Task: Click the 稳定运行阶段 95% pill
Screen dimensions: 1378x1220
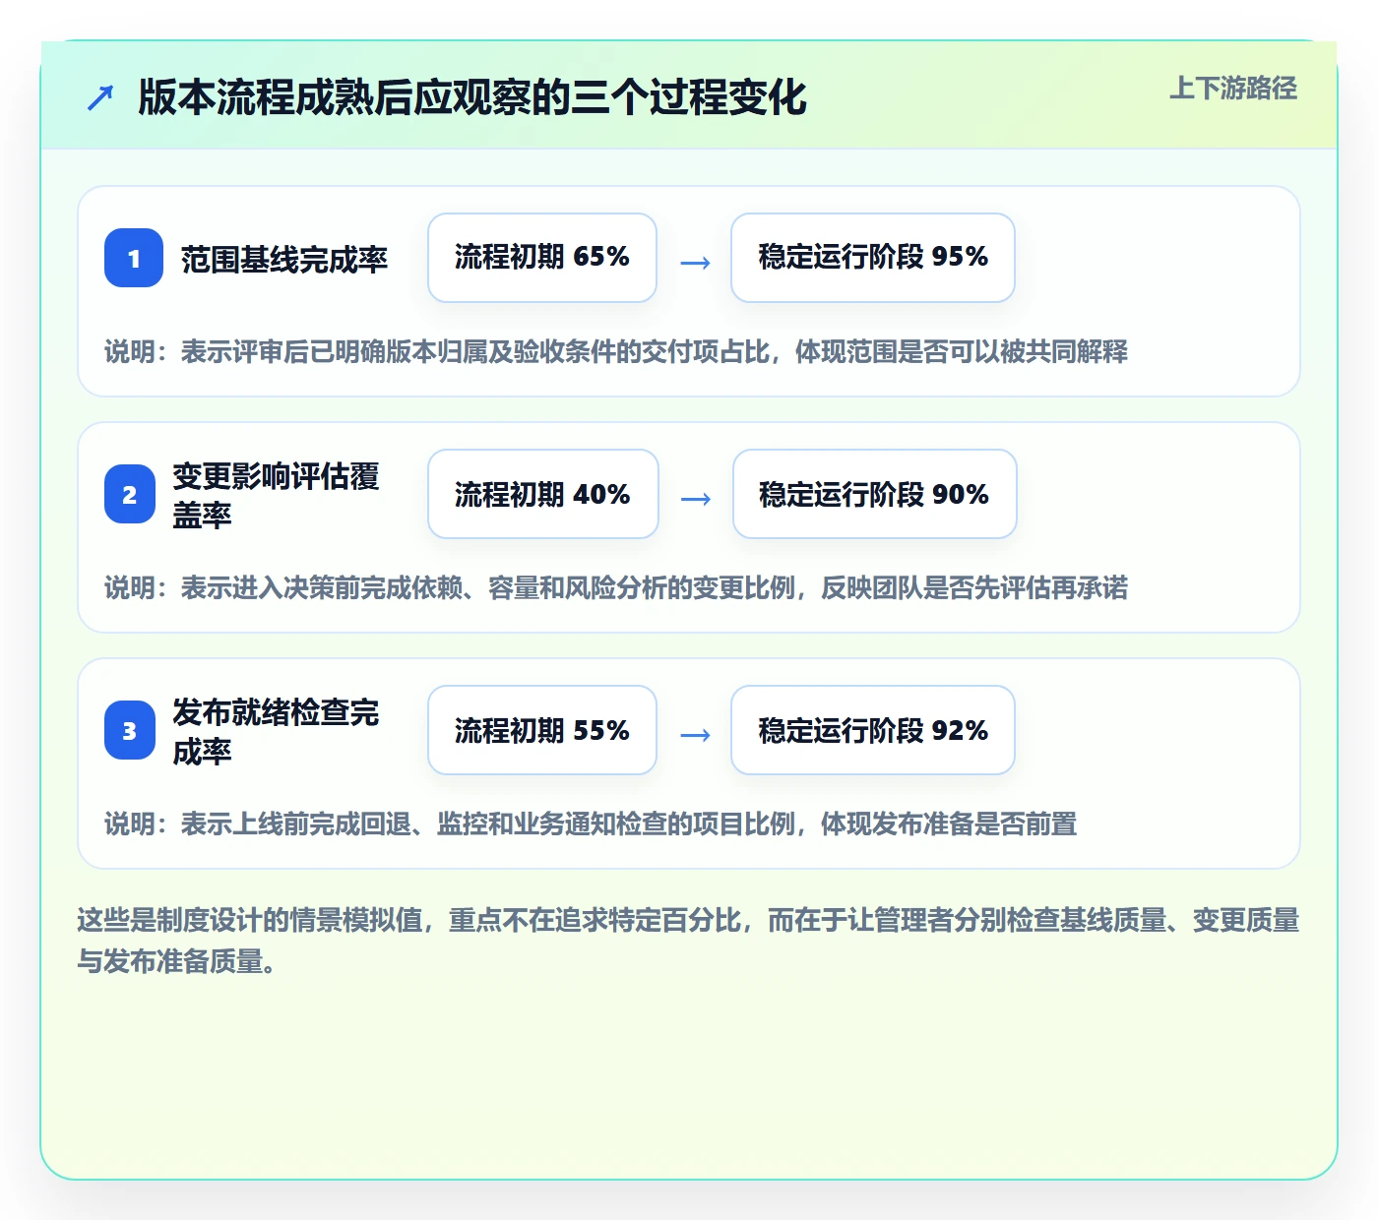Action: (x=873, y=258)
